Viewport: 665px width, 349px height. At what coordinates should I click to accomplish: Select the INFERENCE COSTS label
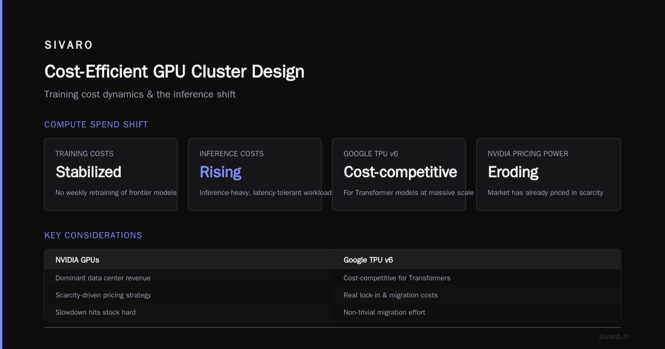(x=232, y=153)
